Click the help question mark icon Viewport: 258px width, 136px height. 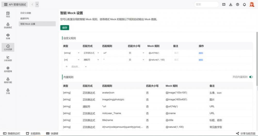click(x=237, y=4)
